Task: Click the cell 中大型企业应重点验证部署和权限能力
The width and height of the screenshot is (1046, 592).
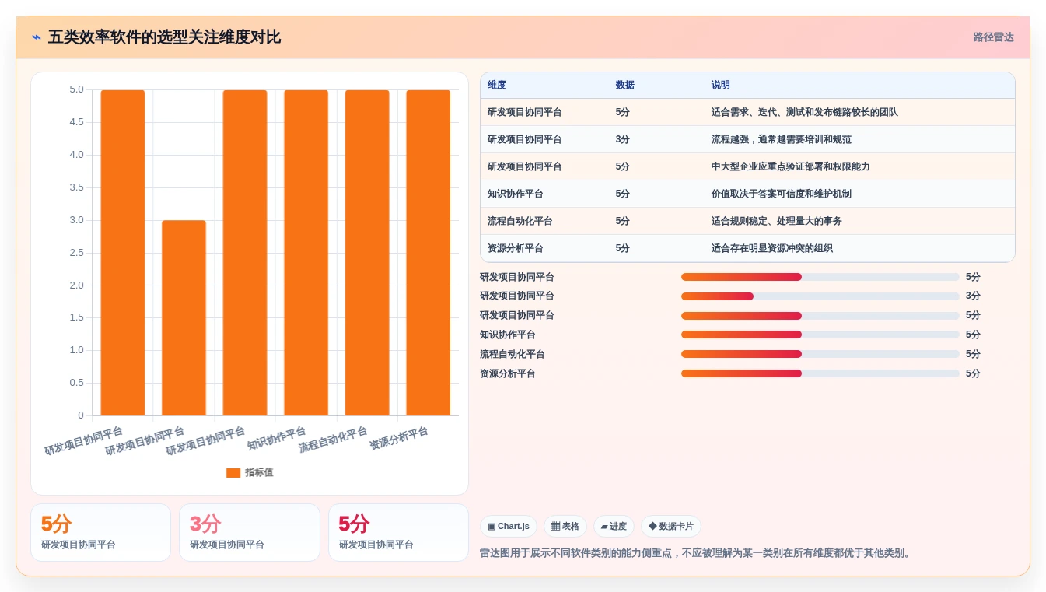Action: click(790, 166)
